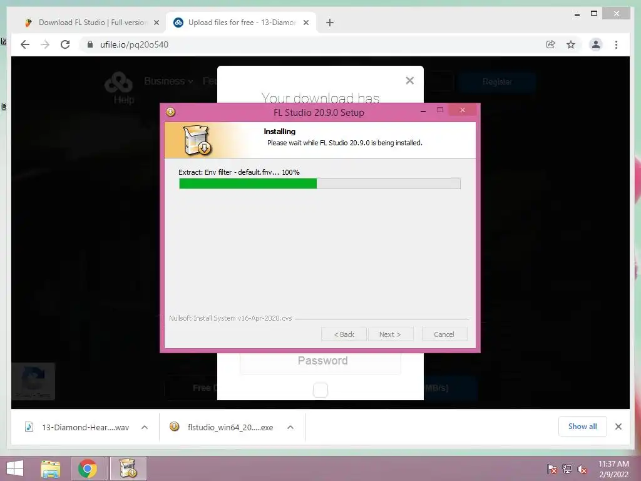
Task: Click the green installation progress bar
Action: click(x=320, y=184)
